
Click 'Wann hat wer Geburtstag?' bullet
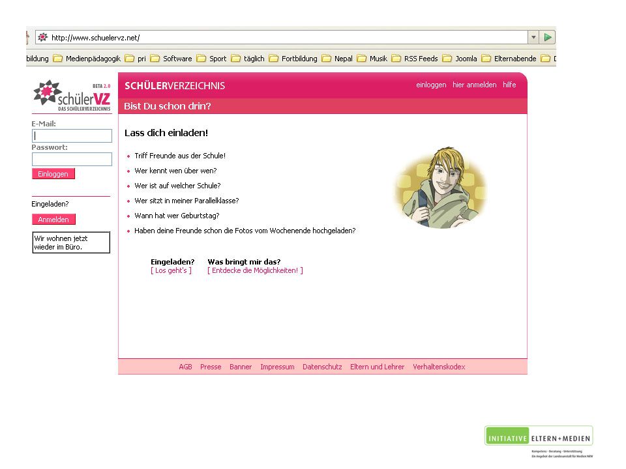177,216
